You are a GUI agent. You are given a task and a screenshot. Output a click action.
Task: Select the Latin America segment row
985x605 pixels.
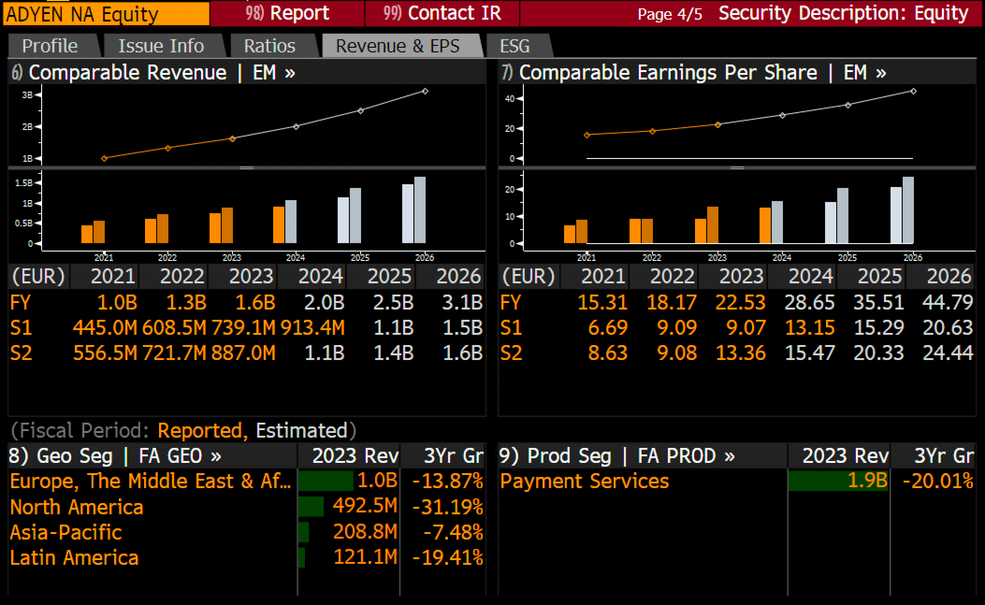[246, 557]
